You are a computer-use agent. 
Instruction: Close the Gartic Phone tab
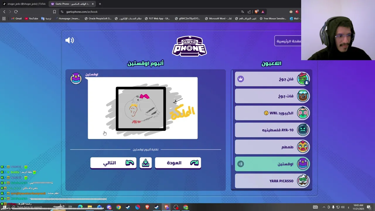pos(93,4)
